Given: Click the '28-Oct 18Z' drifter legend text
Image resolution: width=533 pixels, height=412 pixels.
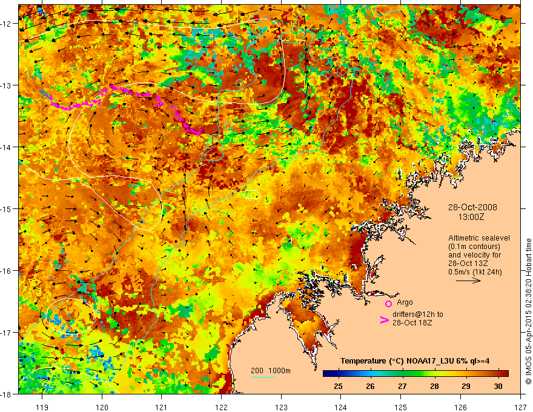Looking at the screenshot, I should [412, 322].
